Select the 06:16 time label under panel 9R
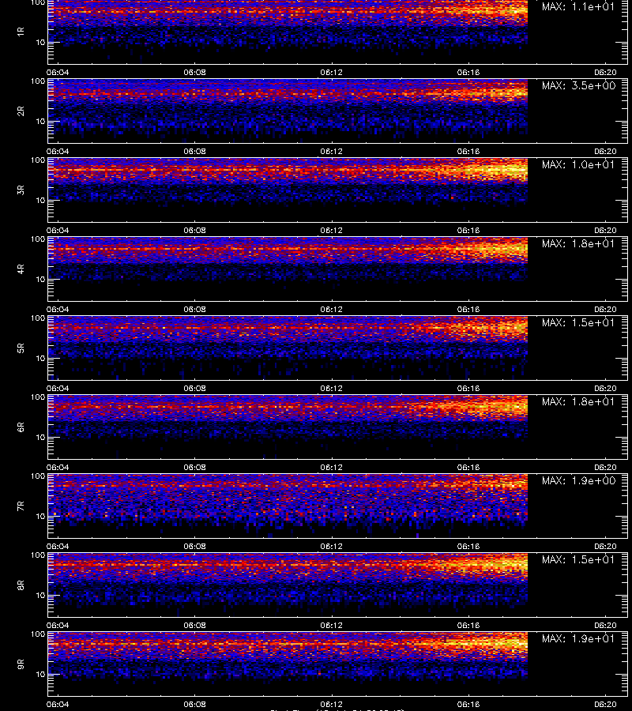Image resolution: width=632 pixels, height=711 pixels. [x=468, y=704]
